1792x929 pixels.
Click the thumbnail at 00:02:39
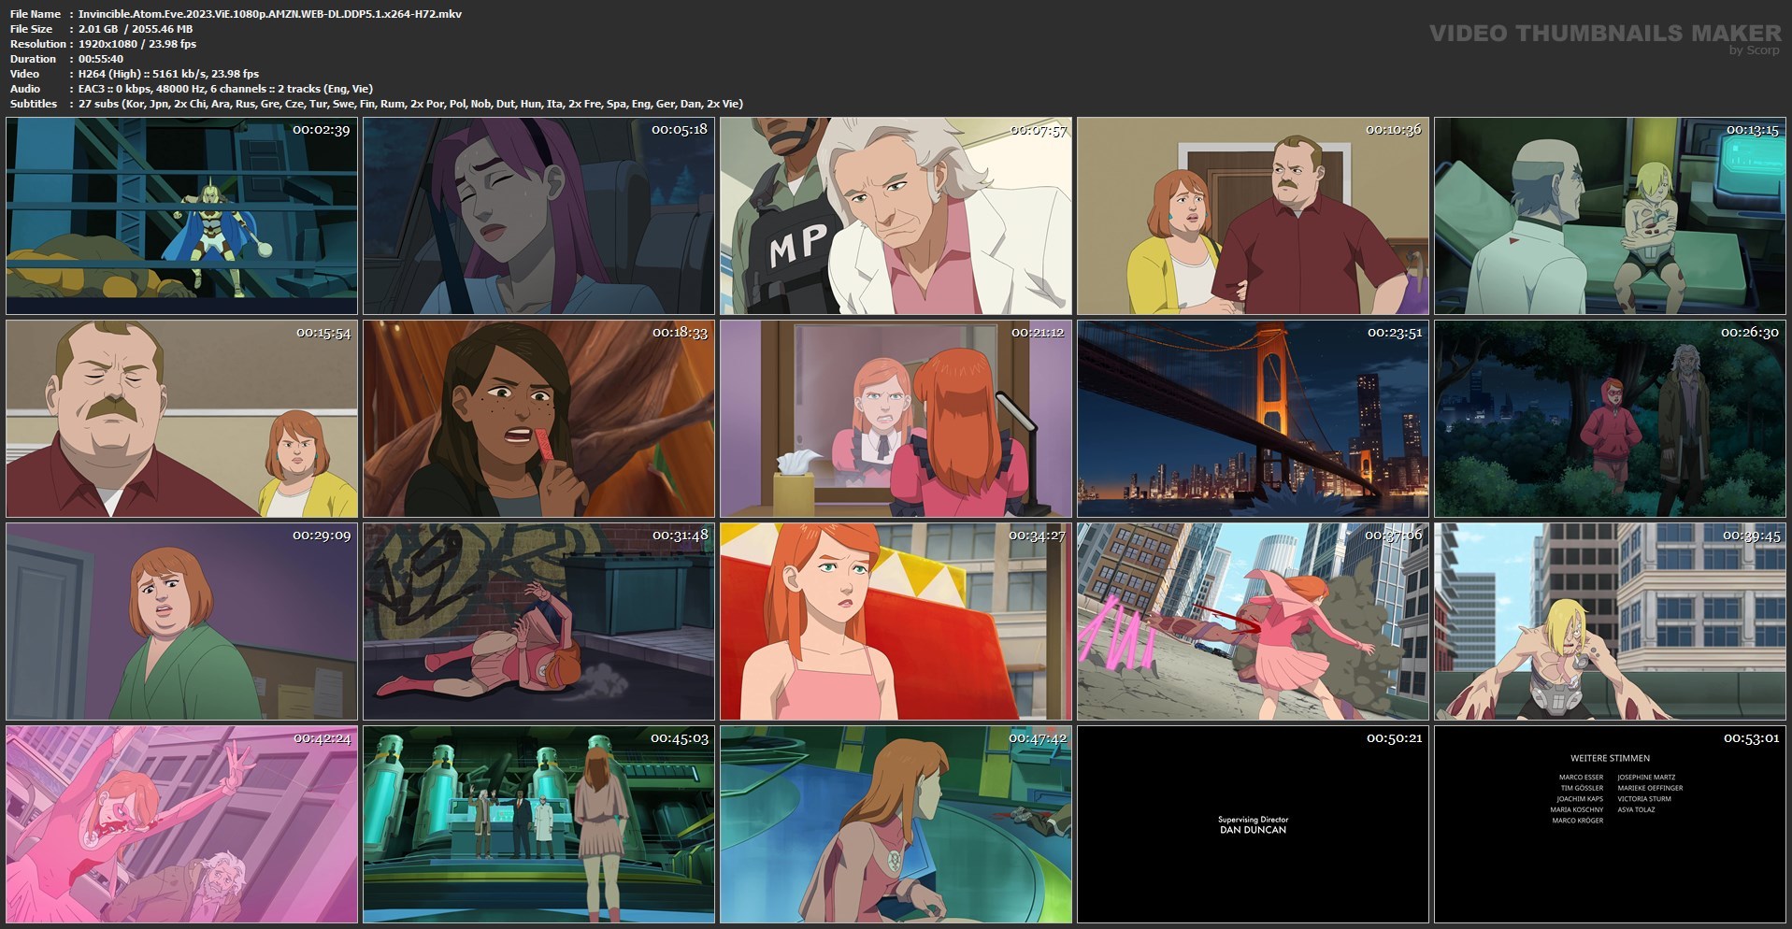(182, 216)
